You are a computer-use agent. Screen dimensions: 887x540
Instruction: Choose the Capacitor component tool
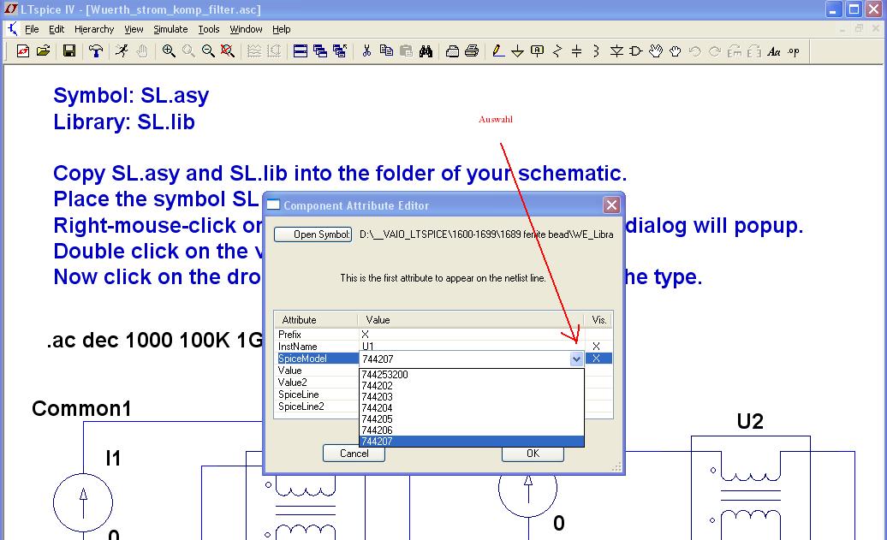[576, 51]
